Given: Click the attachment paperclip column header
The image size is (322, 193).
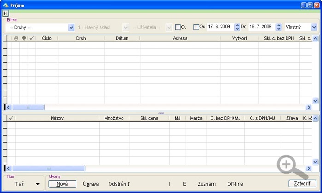Looking at the screenshot, I should (16, 38).
